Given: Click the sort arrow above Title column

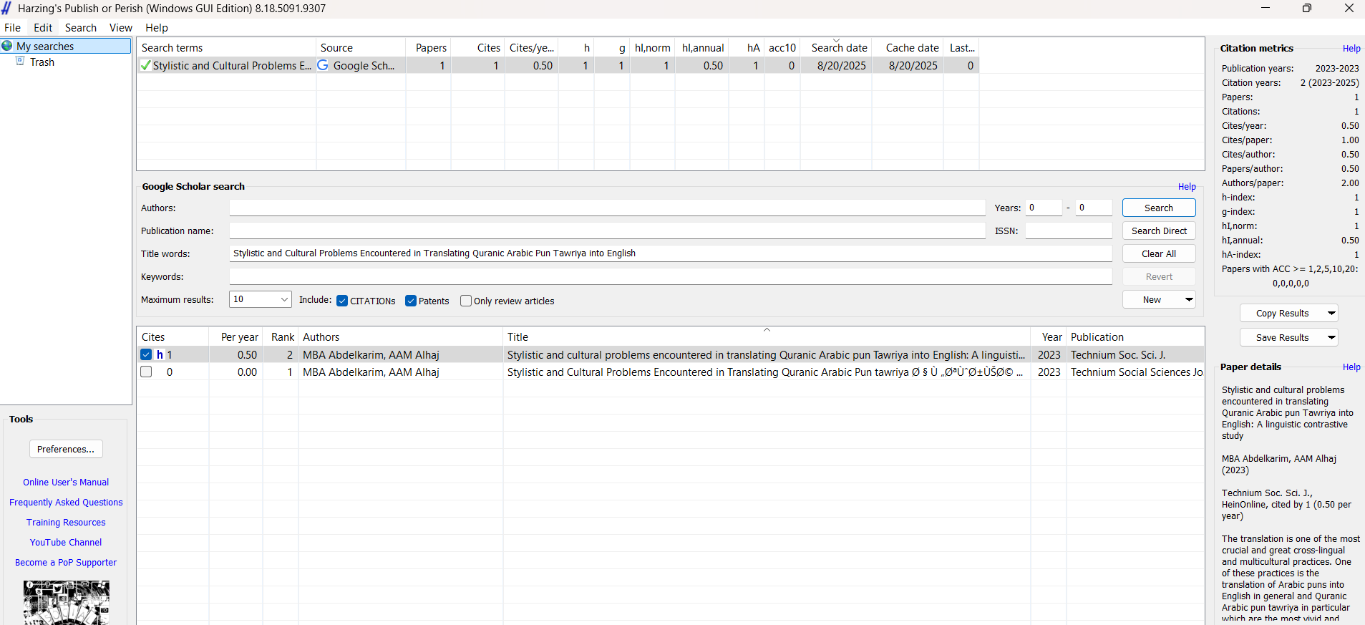Looking at the screenshot, I should 767,330.
